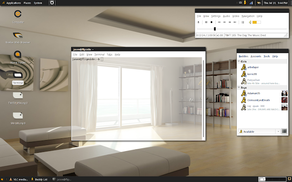Click the VLC playback position slider
The height and width of the screenshot is (182, 292).
click(x=241, y=29)
